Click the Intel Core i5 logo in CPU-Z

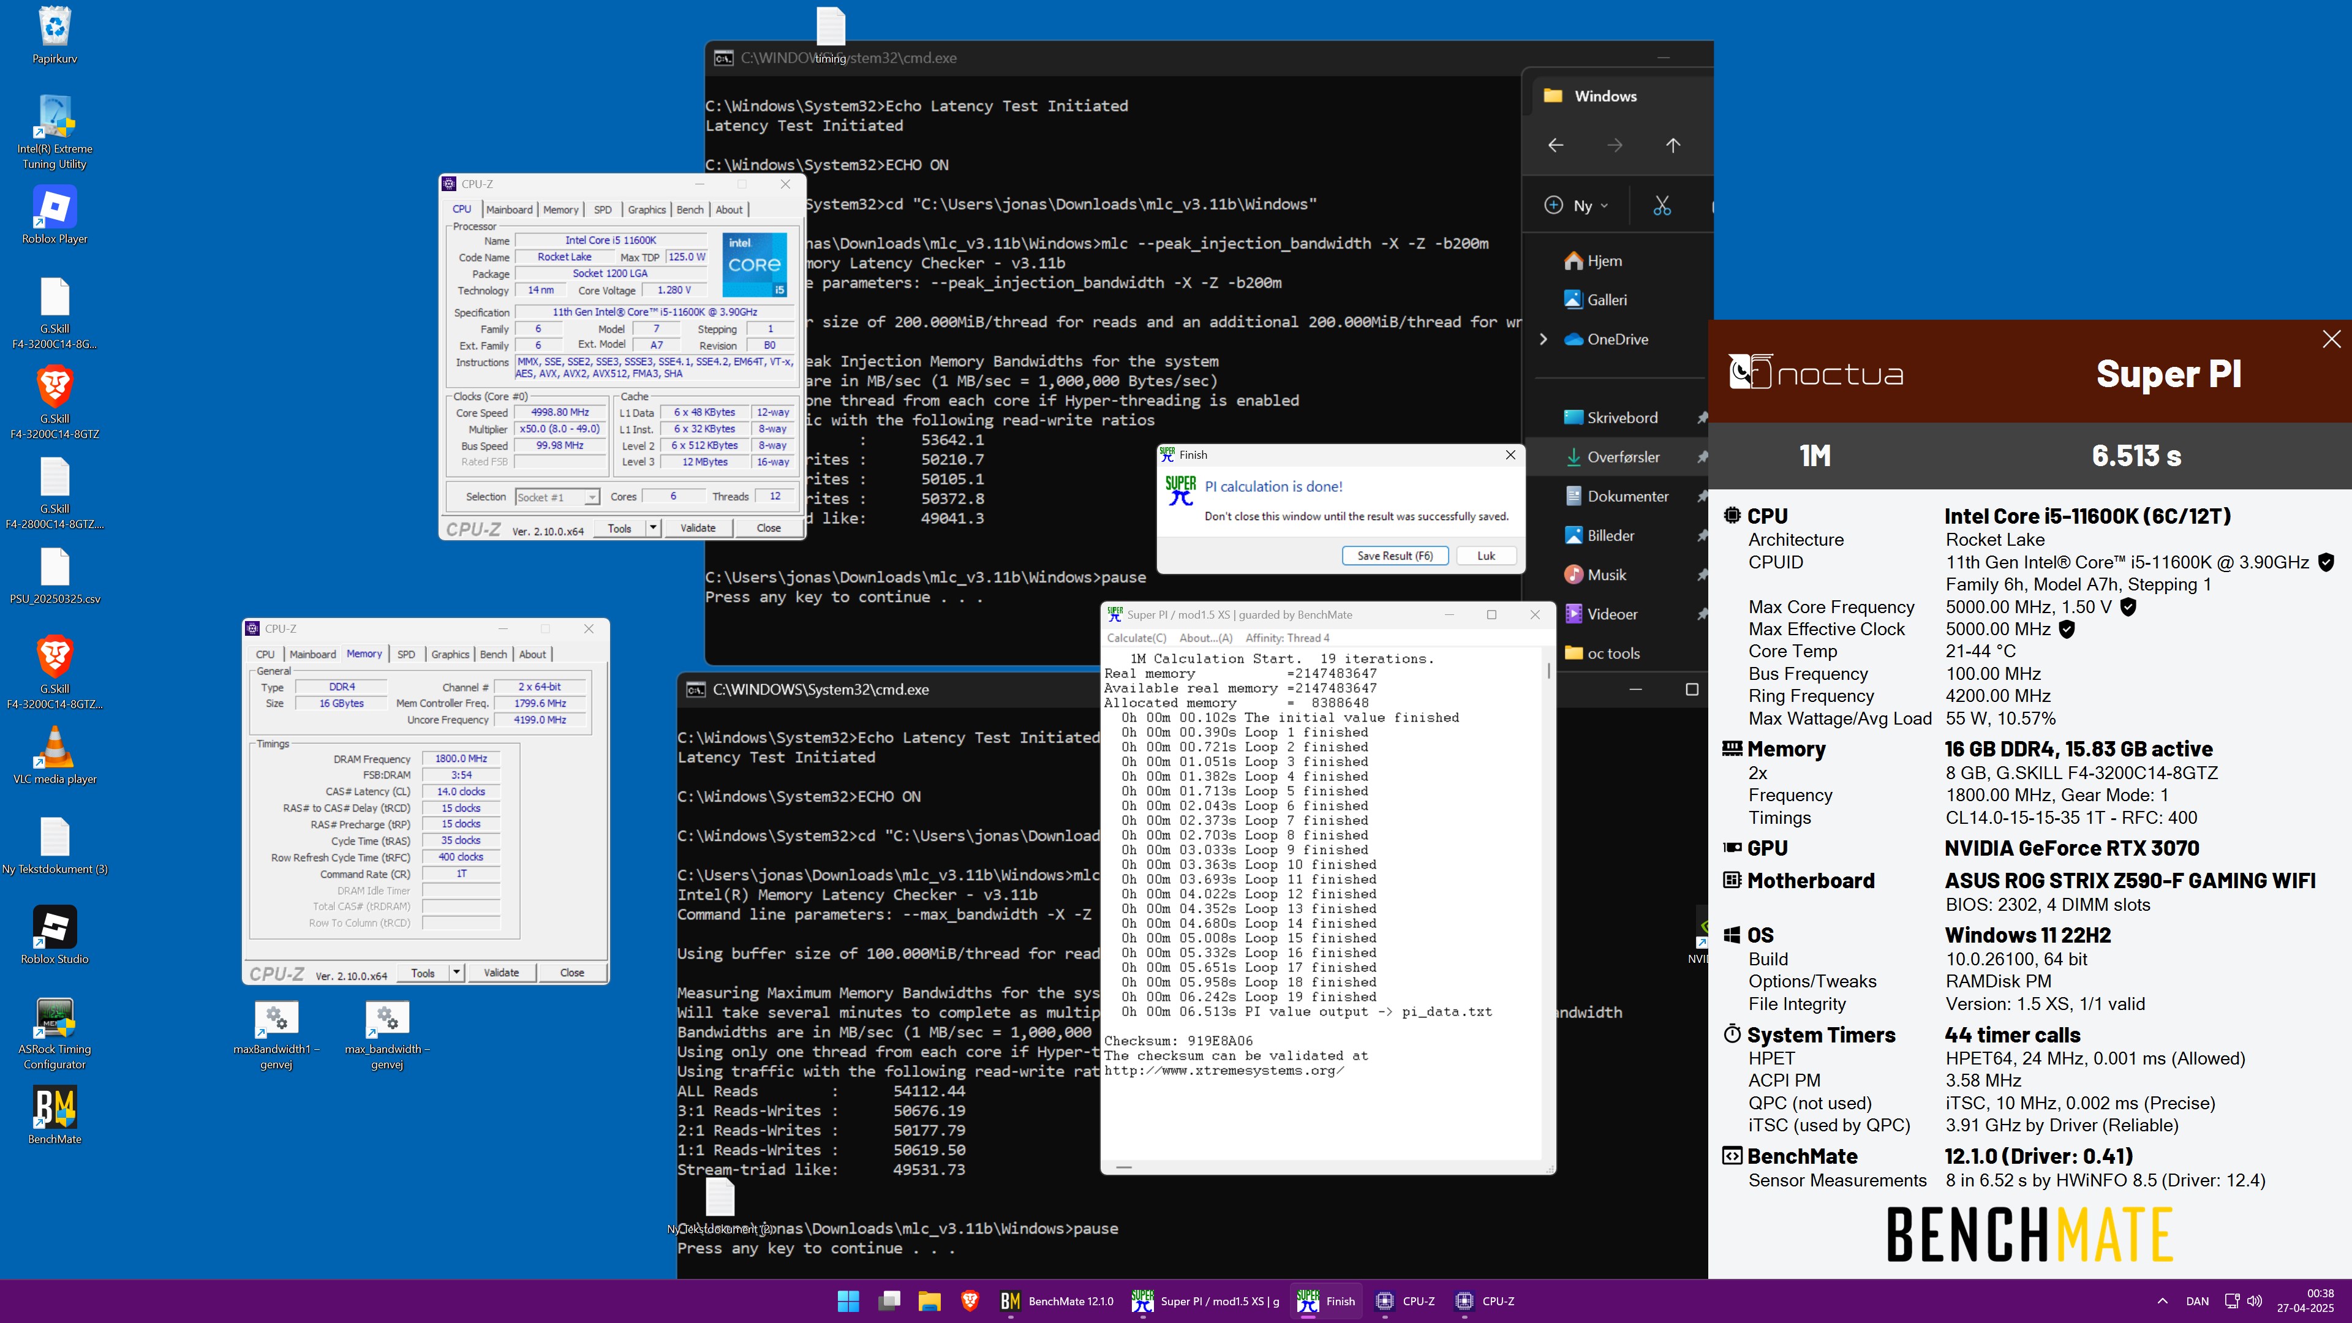[x=754, y=265]
